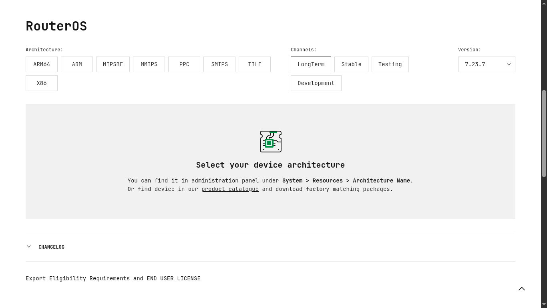Switch to the Testing channel

tap(390, 64)
